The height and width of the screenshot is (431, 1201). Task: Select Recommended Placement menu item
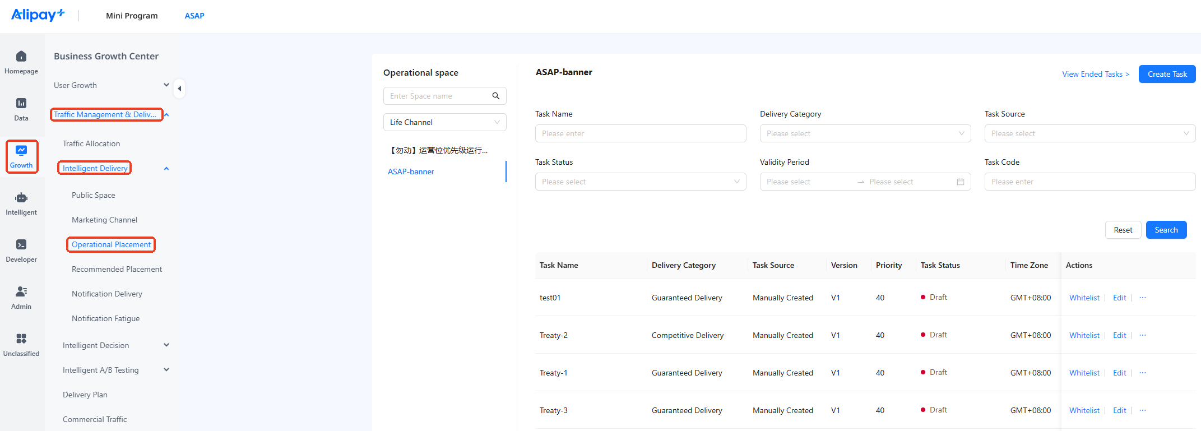[x=117, y=269]
